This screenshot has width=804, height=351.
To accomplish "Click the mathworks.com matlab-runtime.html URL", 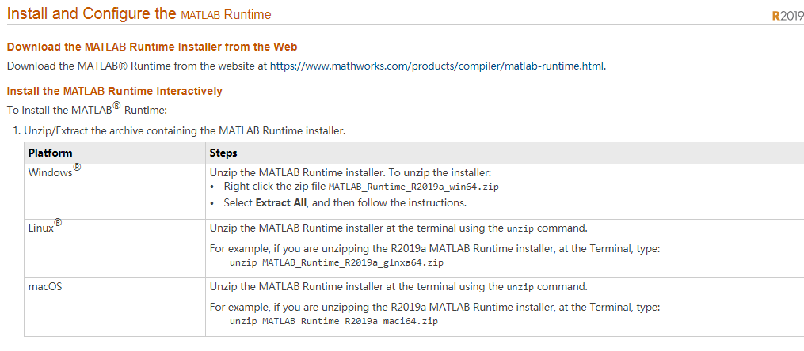I will click(x=437, y=66).
